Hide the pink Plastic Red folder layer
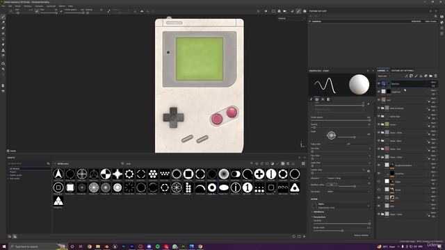Screen dimensions: 445x250 [379, 149]
